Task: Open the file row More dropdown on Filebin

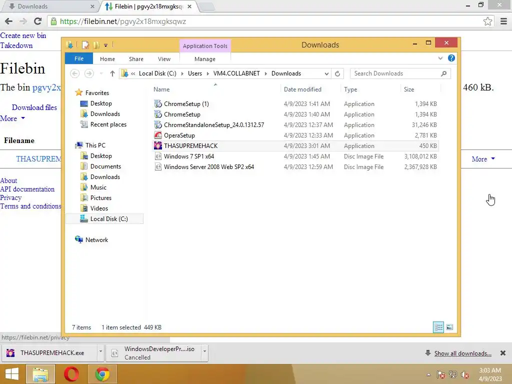Action: click(483, 159)
